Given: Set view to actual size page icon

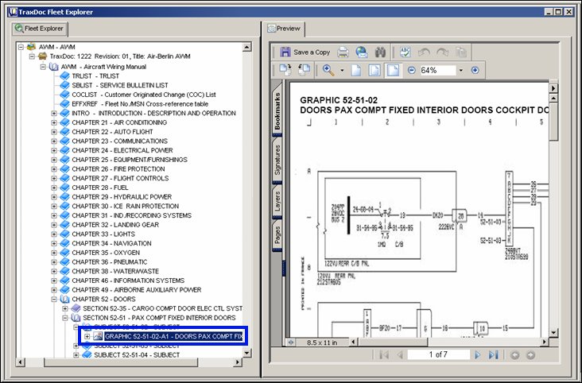Looking at the screenshot, I should tap(356, 70).
